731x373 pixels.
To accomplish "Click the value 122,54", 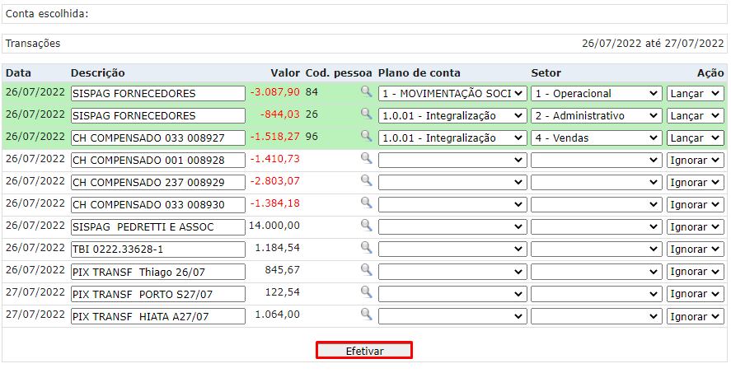I will point(283,292).
